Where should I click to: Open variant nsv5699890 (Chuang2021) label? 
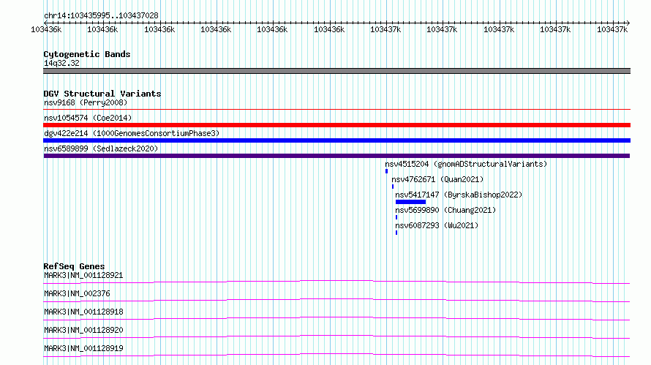[445, 210]
